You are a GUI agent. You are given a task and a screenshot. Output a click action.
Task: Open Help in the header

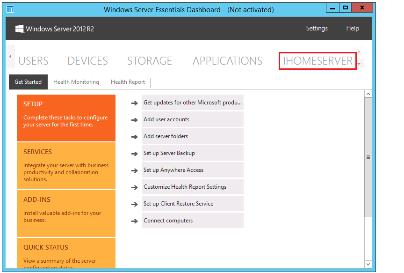click(353, 29)
